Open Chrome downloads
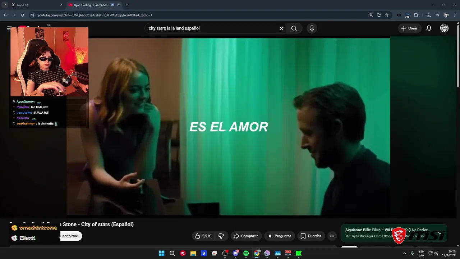This screenshot has width=460, height=259. coord(429,15)
